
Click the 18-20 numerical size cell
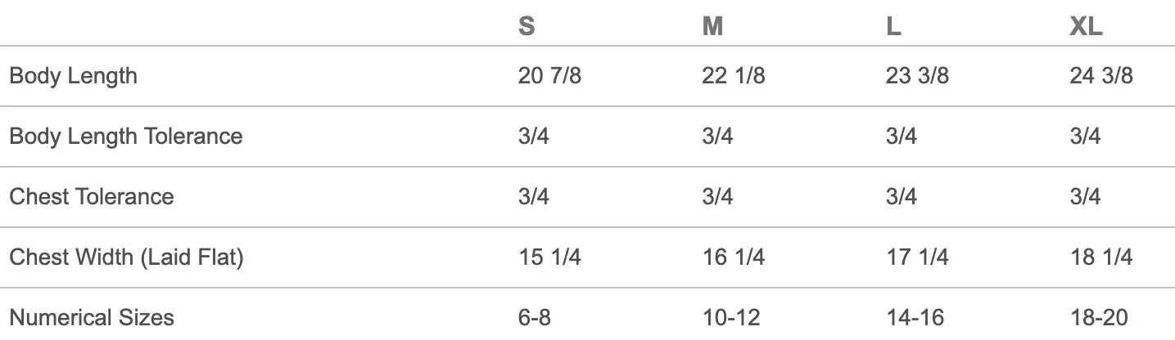click(1097, 317)
